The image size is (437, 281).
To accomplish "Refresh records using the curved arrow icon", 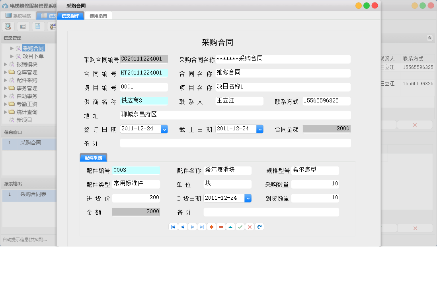I will pyautogui.click(x=259, y=227).
